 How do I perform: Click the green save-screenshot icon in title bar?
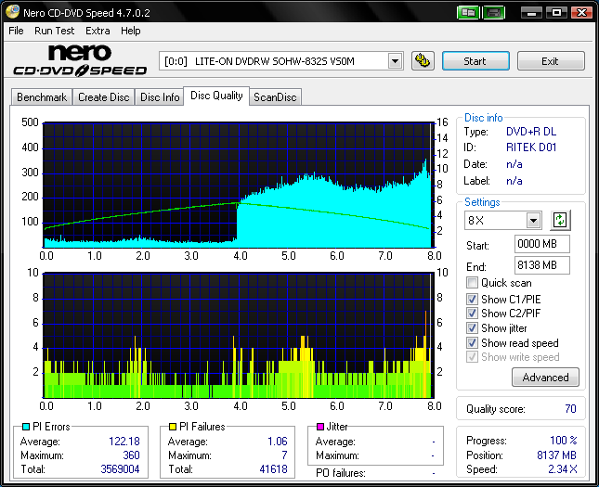pos(494,13)
